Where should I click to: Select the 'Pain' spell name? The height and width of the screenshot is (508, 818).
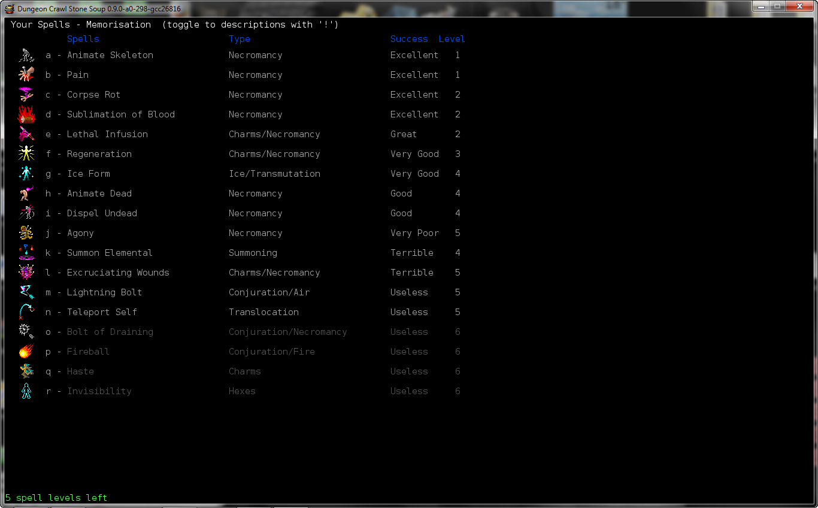point(78,75)
